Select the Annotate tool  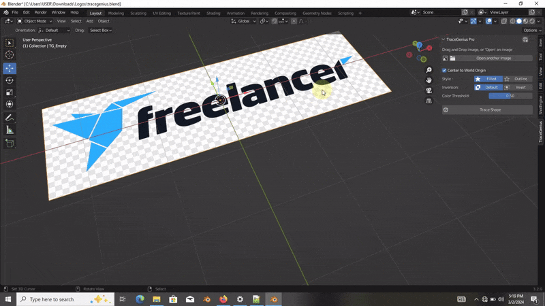click(10, 118)
